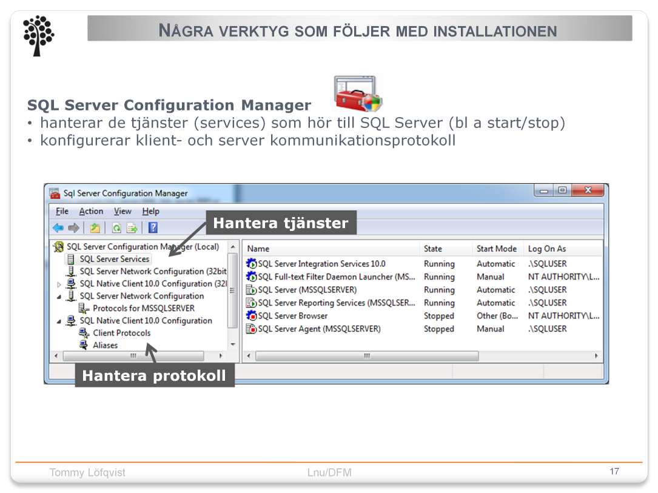Click the SQL Server Services tree icon

click(x=71, y=260)
